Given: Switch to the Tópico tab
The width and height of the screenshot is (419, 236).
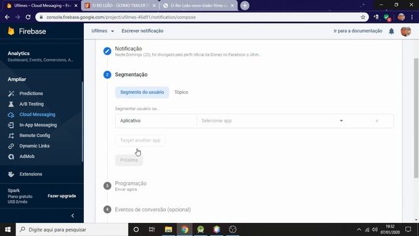Looking at the screenshot, I should tap(181, 92).
